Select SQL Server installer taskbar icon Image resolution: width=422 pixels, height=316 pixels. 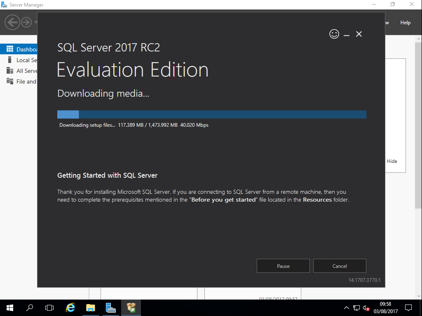(x=131, y=308)
